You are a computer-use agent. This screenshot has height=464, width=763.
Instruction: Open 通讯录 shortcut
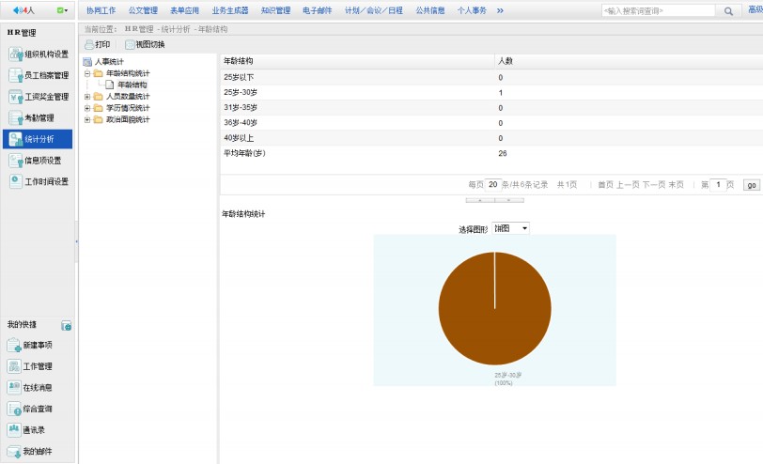pyautogui.click(x=26, y=430)
